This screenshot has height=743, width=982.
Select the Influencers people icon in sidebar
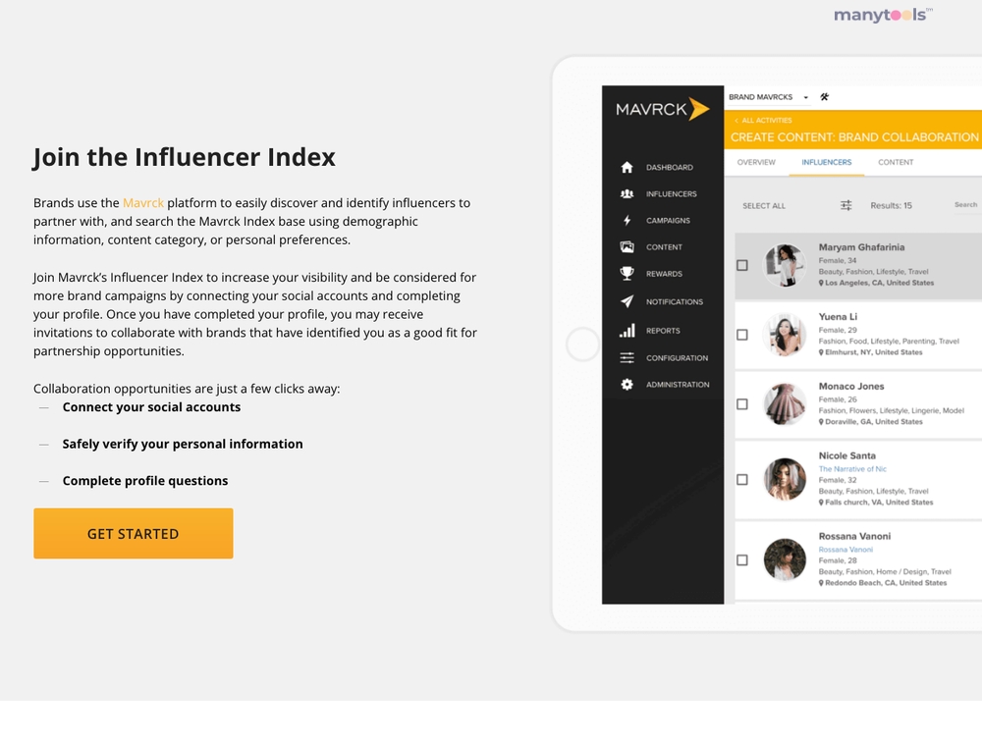click(627, 193)
